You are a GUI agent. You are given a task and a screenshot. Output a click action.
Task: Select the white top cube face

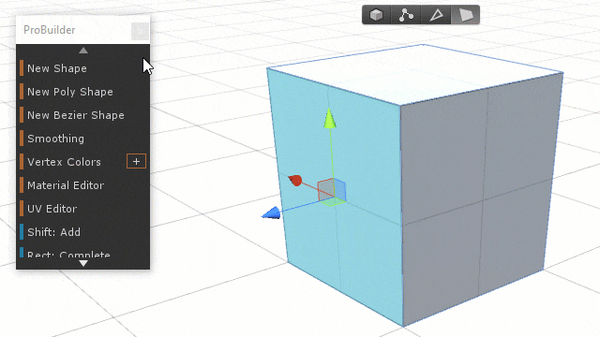(x=415, y=75)
